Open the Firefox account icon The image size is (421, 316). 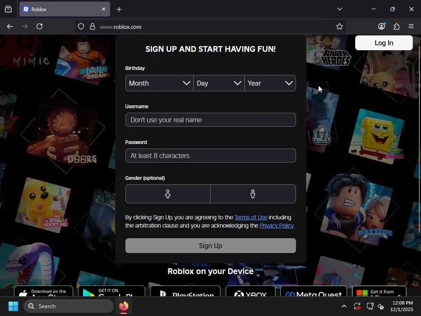click(x=382, y=26)
